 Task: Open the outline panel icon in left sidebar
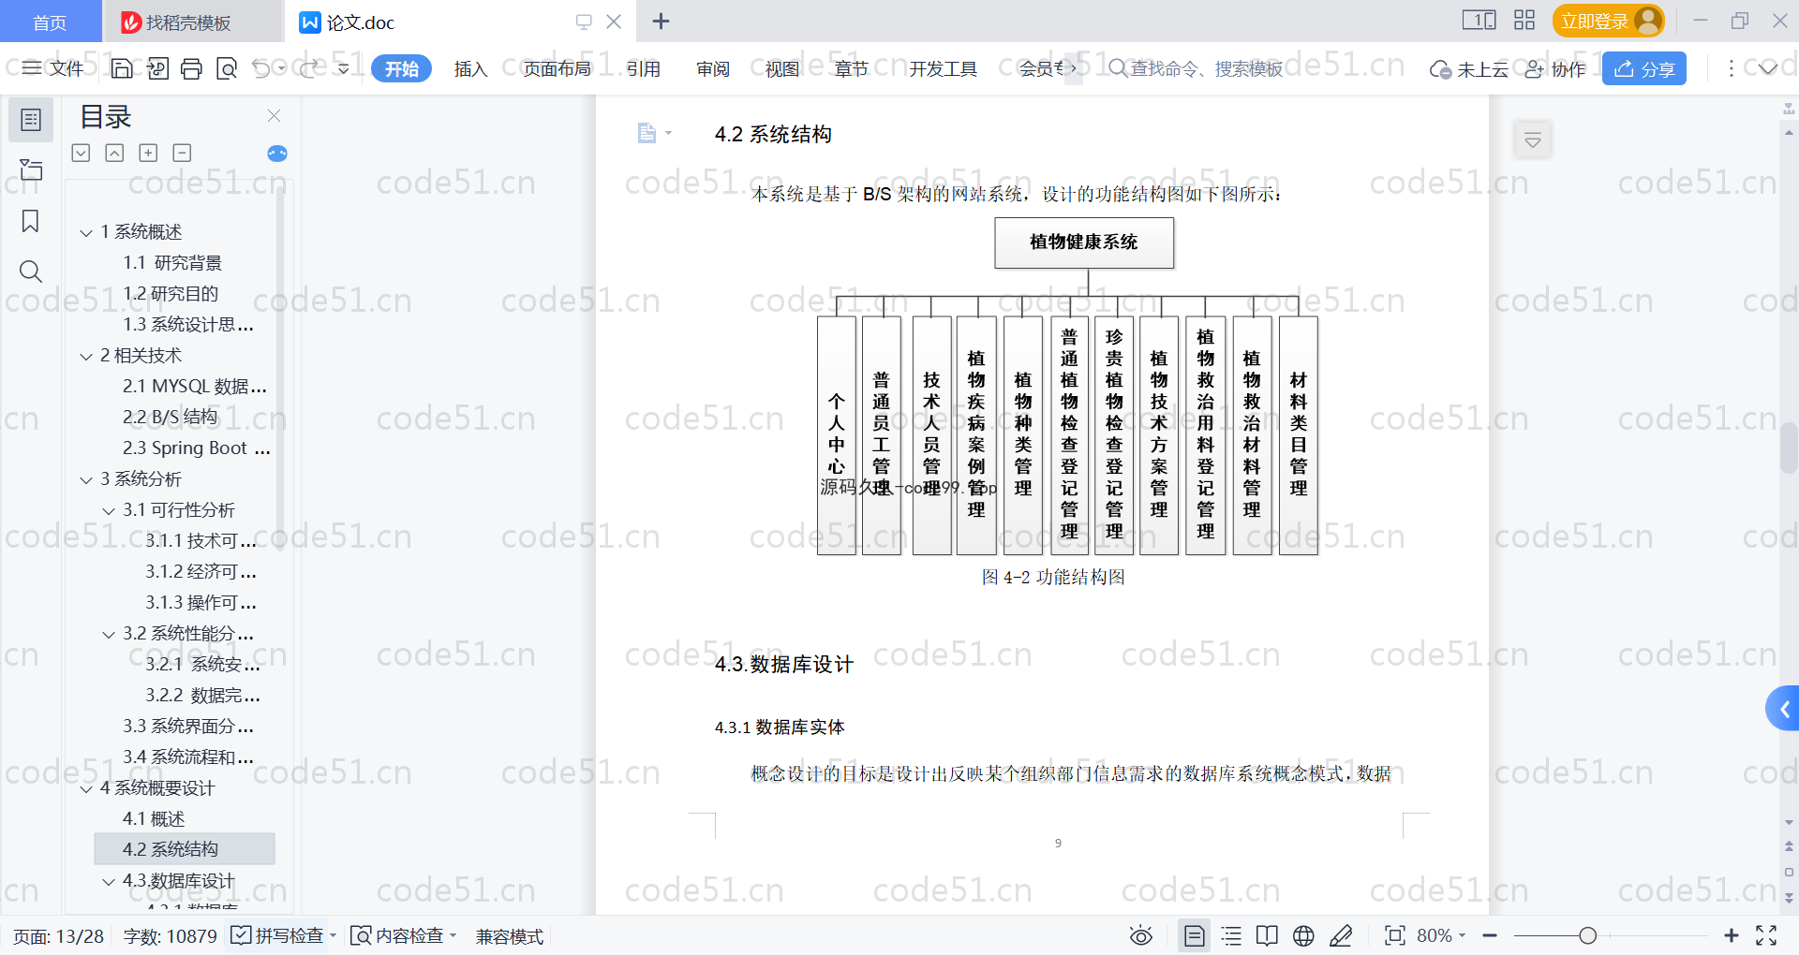coord(31,120)
